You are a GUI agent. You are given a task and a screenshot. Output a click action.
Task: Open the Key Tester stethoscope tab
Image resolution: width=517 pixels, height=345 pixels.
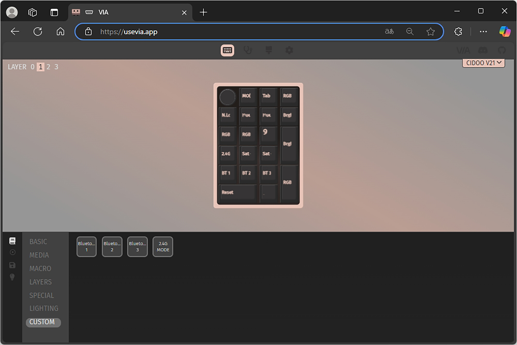pos(248,50)
